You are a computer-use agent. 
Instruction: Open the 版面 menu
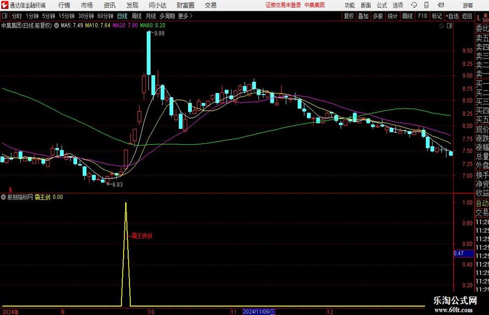coord(365,5)
